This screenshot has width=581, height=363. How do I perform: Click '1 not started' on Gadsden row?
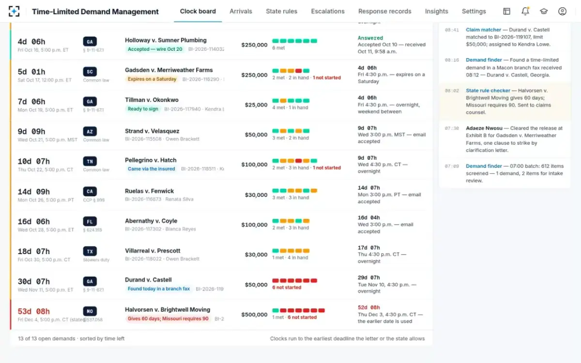point(327,78)
